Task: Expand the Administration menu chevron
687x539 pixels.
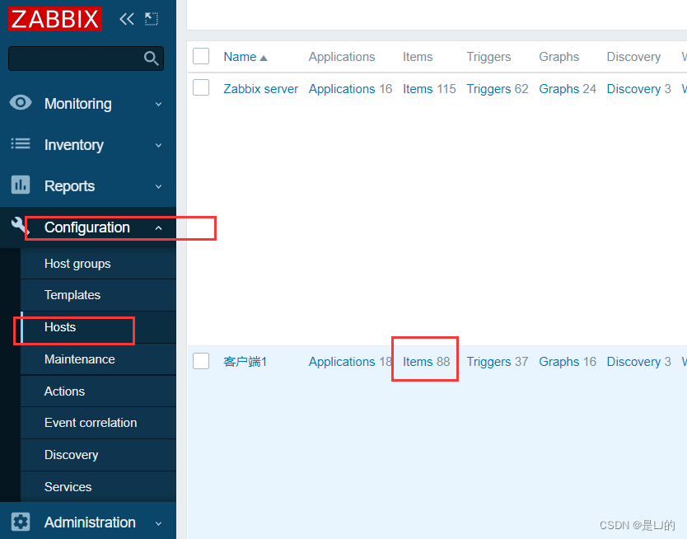Action: (159, 523)
